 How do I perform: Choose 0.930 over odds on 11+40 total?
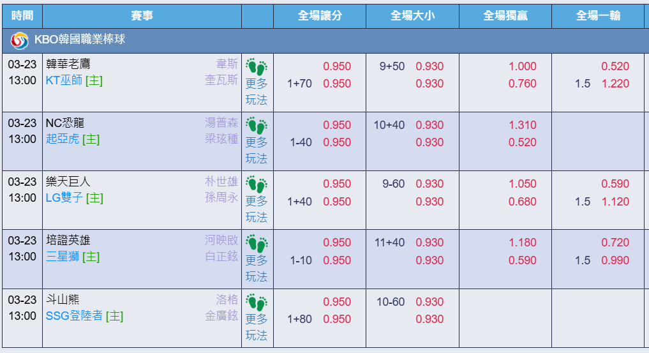429,243
